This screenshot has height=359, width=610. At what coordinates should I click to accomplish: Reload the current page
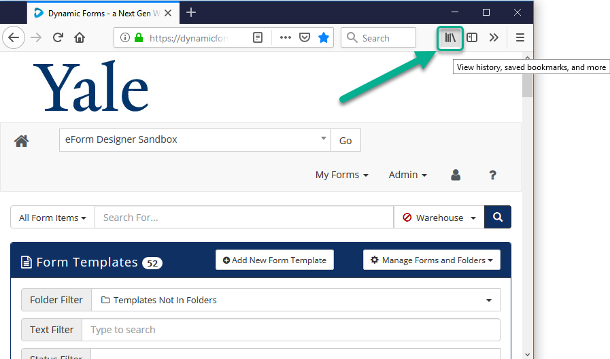(58, 38)
